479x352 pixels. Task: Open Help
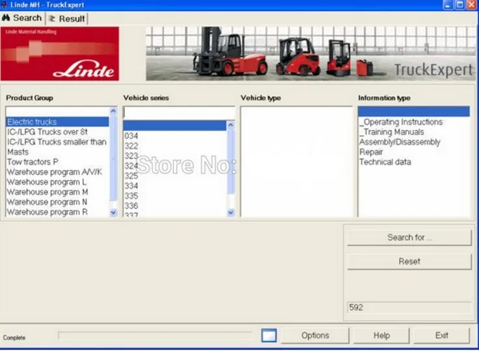[381, 336]
